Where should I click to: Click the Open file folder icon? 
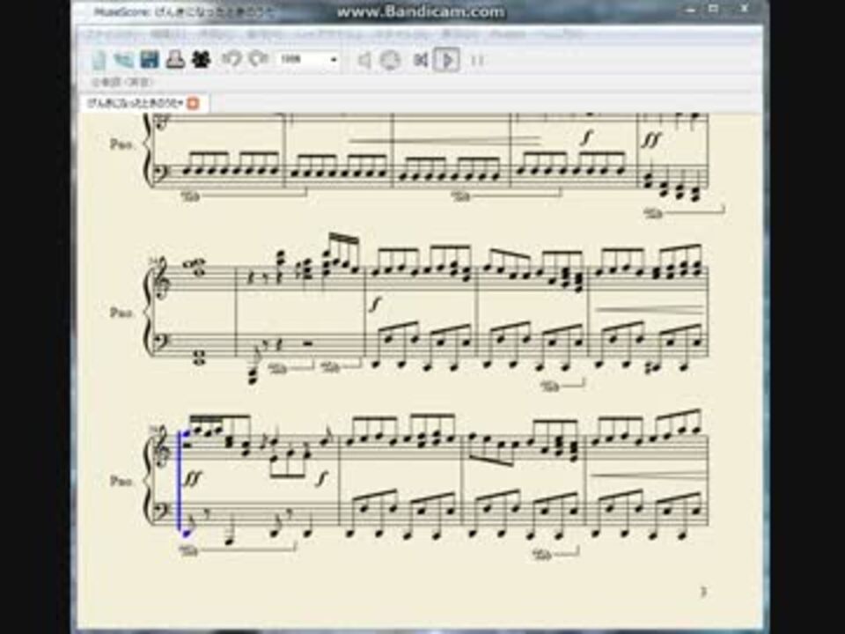point(124,60)
